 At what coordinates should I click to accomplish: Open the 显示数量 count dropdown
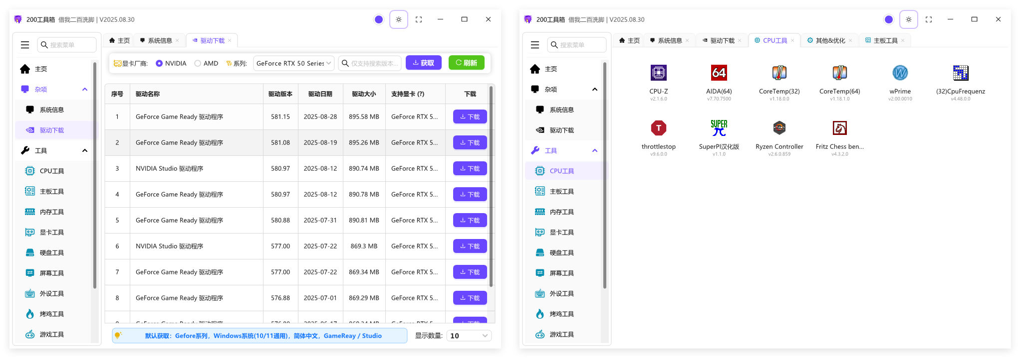[469, 336]
